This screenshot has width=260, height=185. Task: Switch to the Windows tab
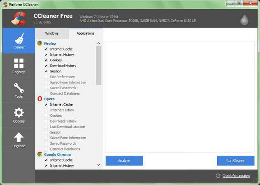pyautogui.click(x=52, y=33)
